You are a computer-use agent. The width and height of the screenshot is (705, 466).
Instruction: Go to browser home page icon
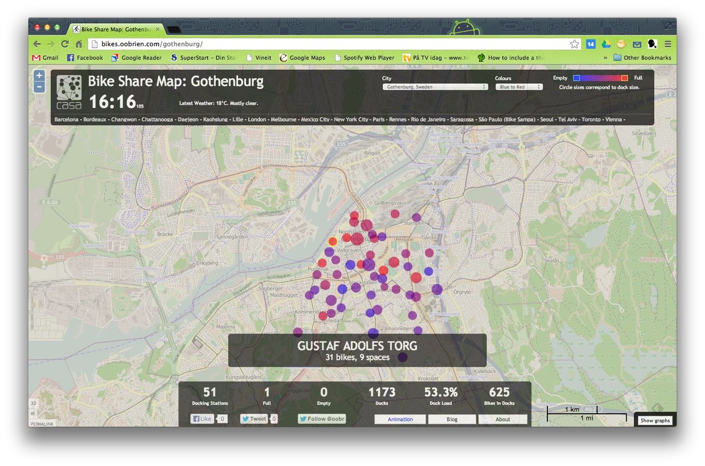click(x=79, y=44)
